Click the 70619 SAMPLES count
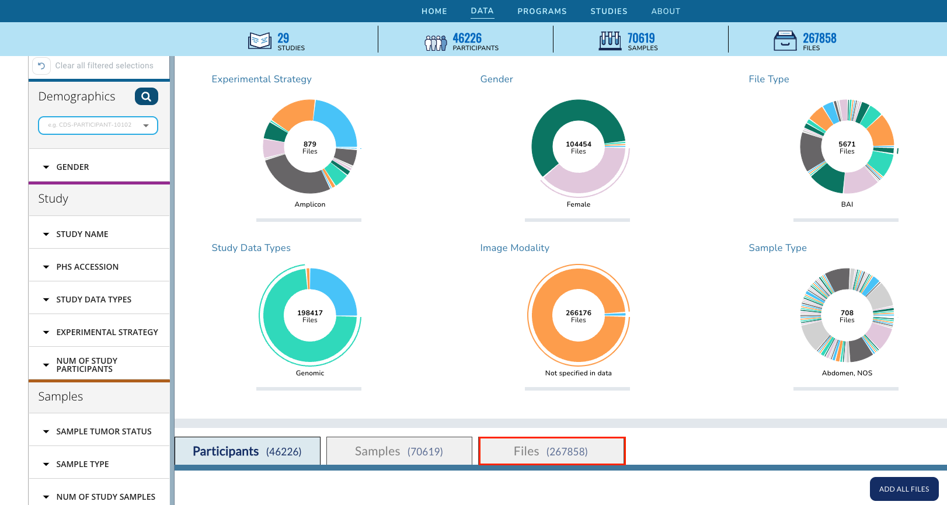Screen dimensions: 947x505 click(x=642, y=41)
